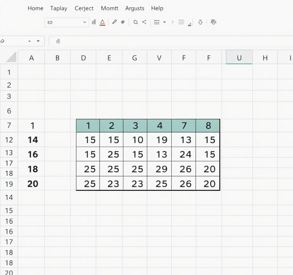
Task: Click the select-all corner triangle
Action: pos(11,58)
